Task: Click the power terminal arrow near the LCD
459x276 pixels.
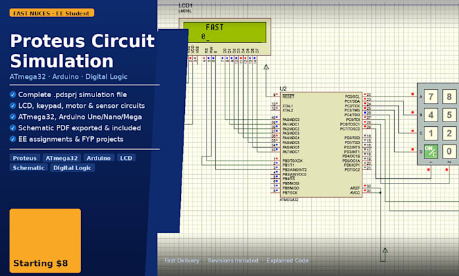Action: point(266,67)
